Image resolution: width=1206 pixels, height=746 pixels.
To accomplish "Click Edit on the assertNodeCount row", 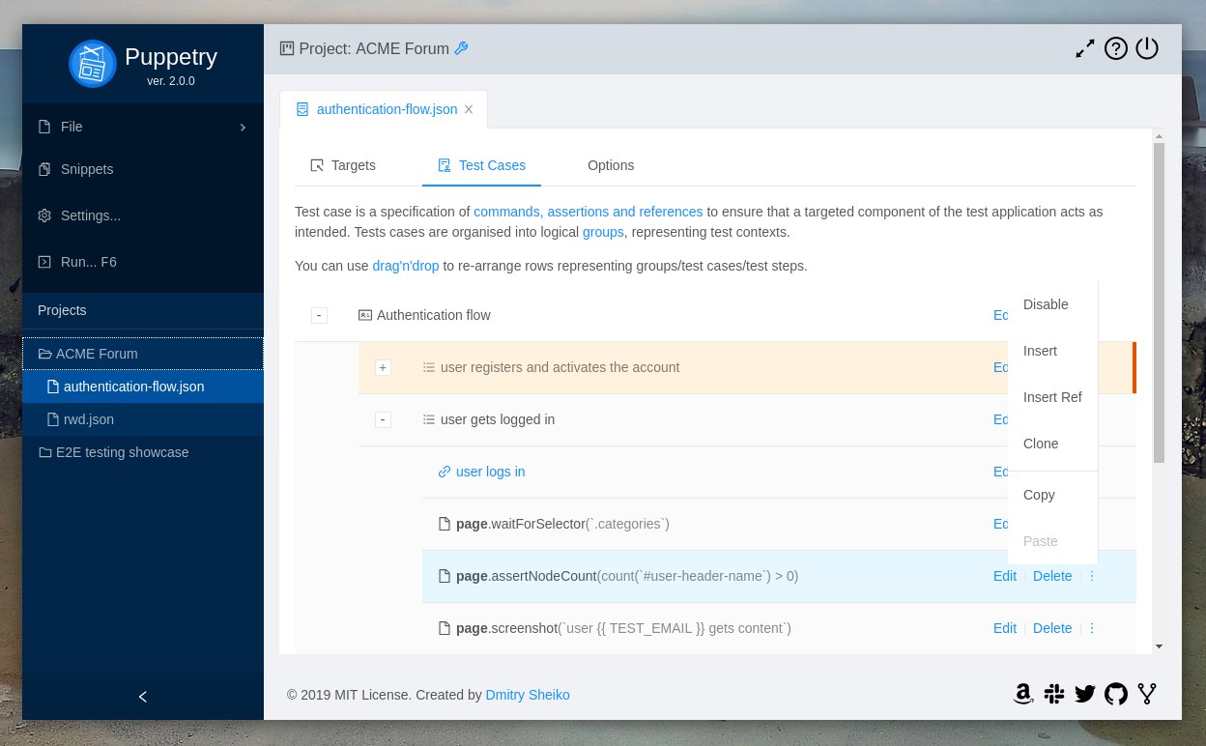I will 1005,576.
